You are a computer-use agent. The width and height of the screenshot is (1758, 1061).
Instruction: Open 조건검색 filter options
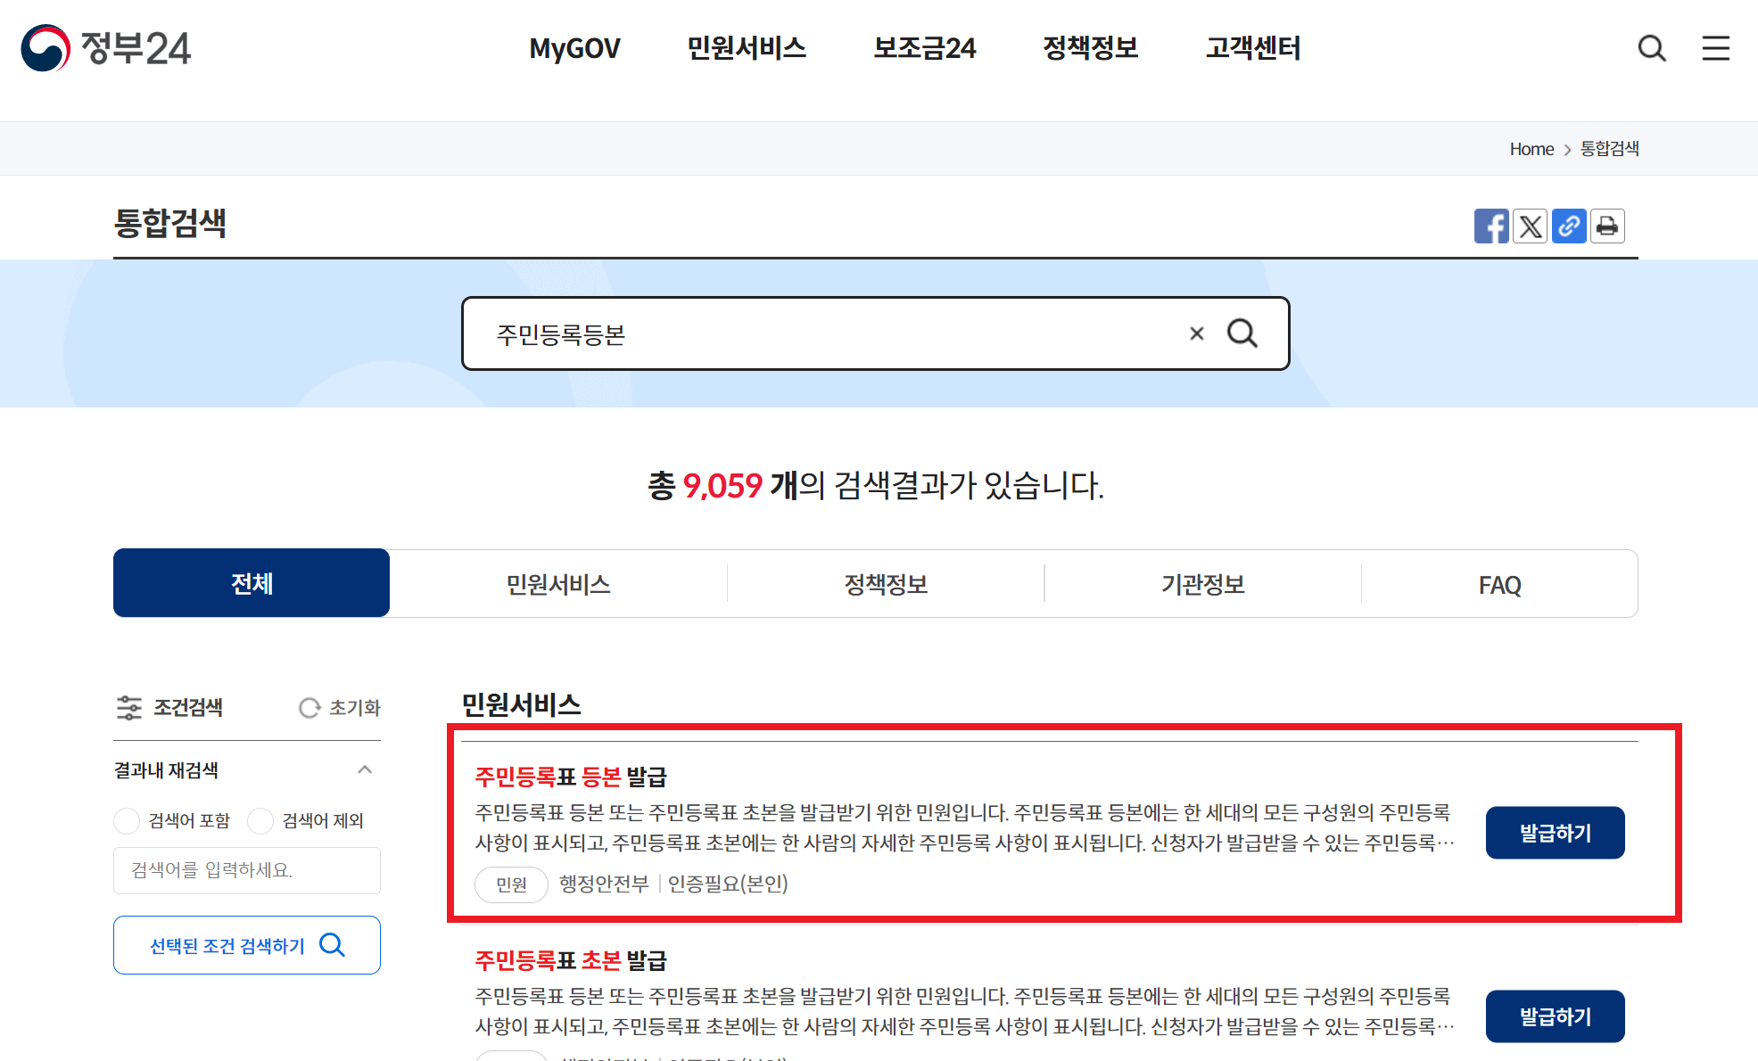click(x=169, y=708)
